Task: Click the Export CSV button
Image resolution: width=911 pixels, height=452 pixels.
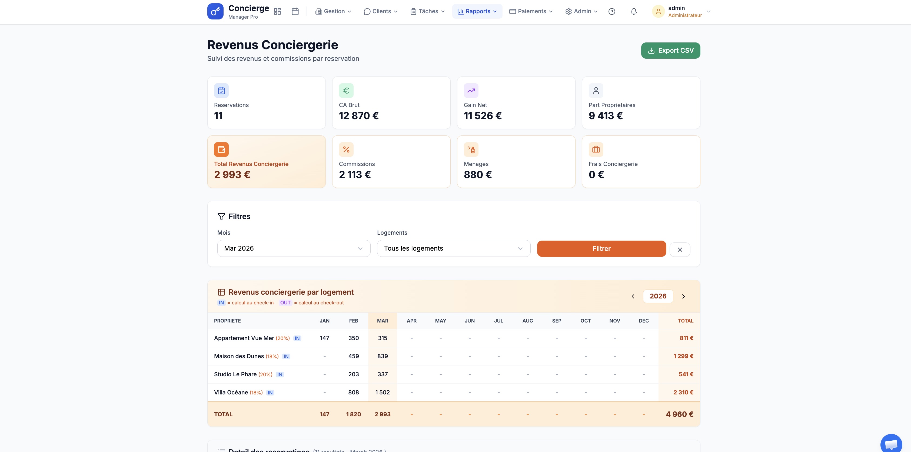Action: [x=670, y=50]
